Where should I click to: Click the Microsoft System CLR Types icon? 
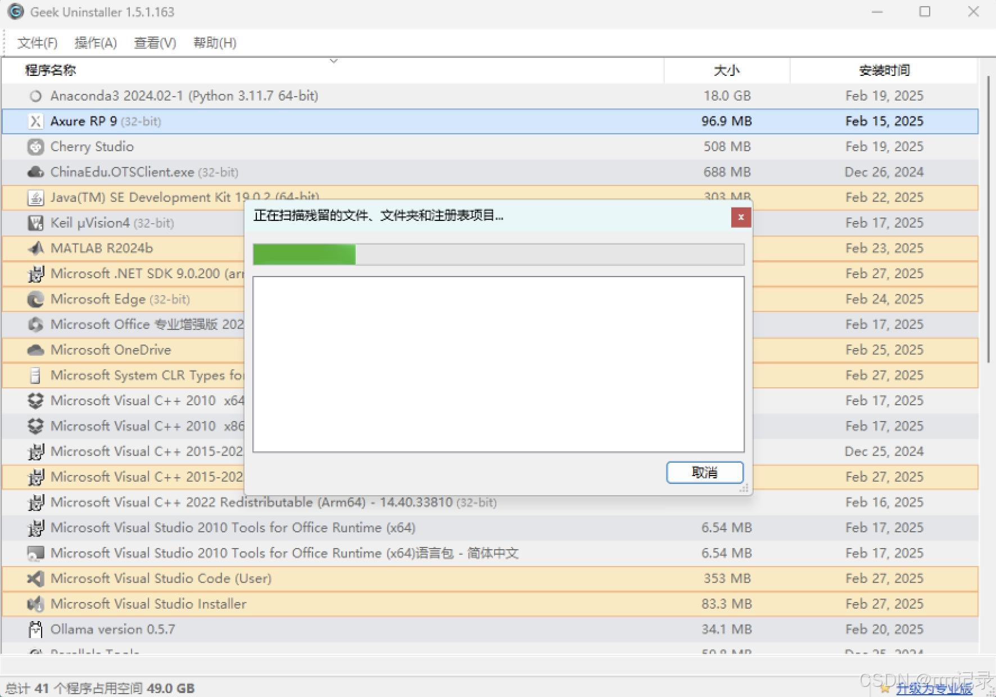(35, 375)
